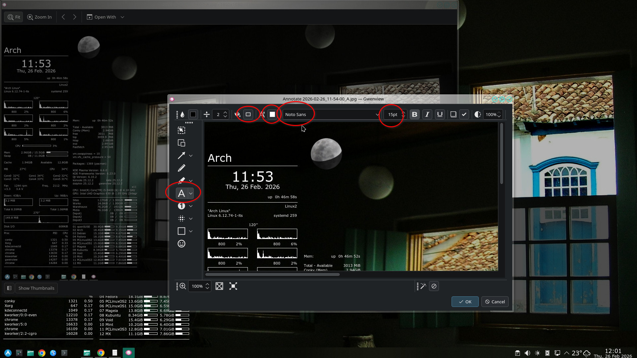Cancel the annotation dialog
637x358 pixels.
[x=495, y=302]
